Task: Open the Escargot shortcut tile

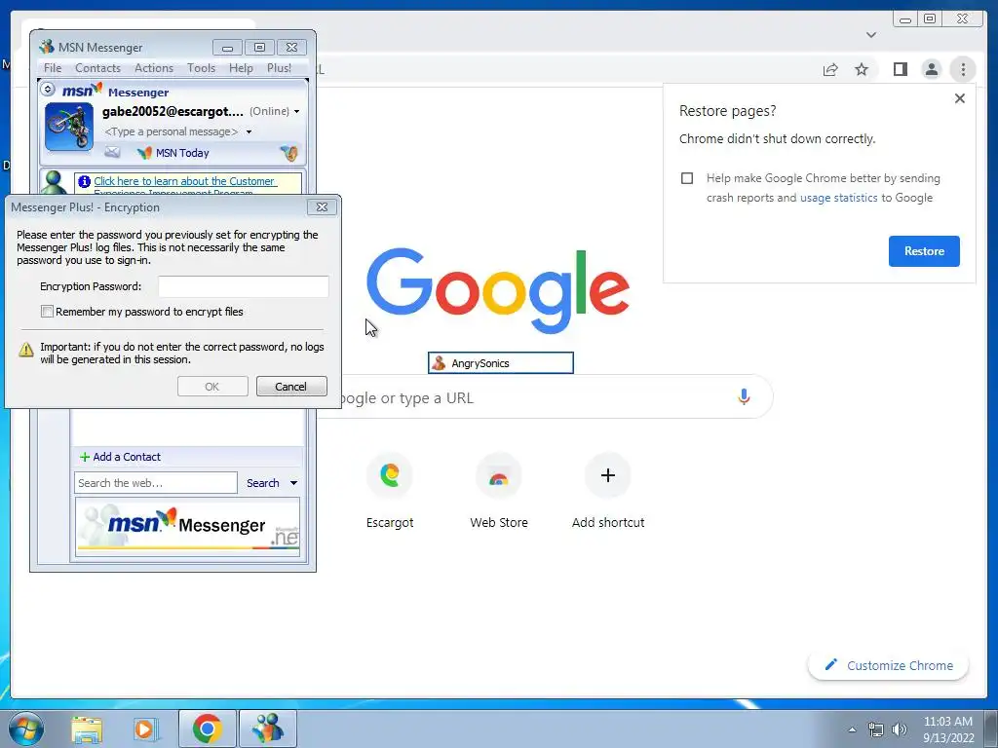Action: click(x=390, y=491)
